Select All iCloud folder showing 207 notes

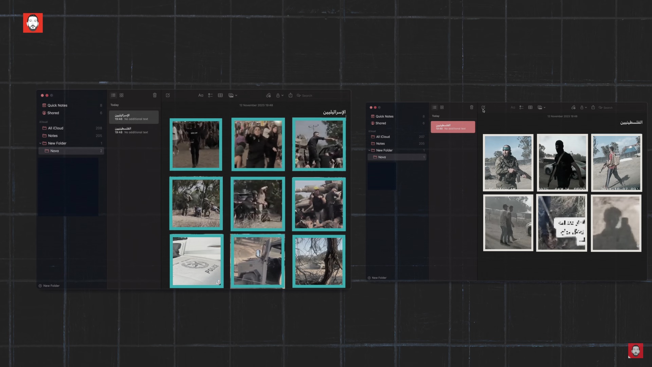click(x=397, y=137)
